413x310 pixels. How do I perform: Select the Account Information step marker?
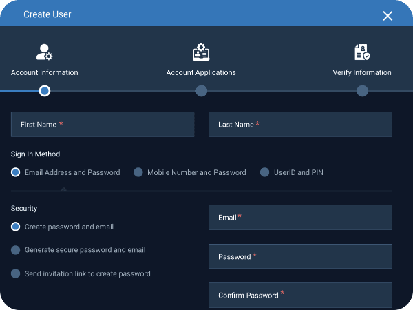[45, 91]
